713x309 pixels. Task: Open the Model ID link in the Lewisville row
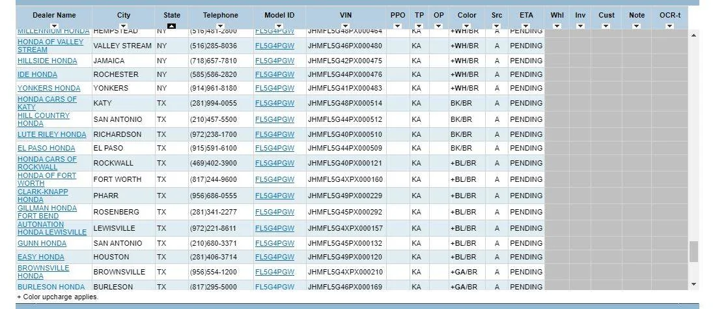275,228
